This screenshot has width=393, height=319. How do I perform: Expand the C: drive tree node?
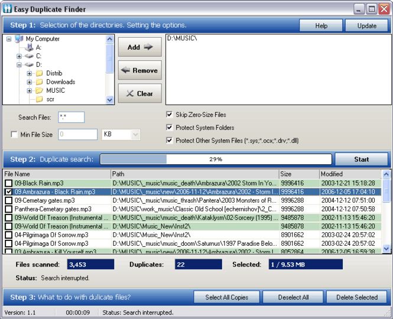[19, 56]
